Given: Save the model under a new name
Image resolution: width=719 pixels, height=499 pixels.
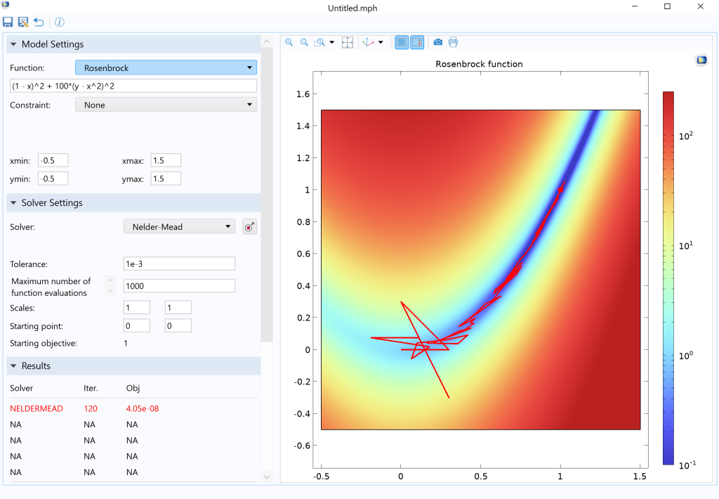Looking at the screenshot, I should (x=22, y=22).
